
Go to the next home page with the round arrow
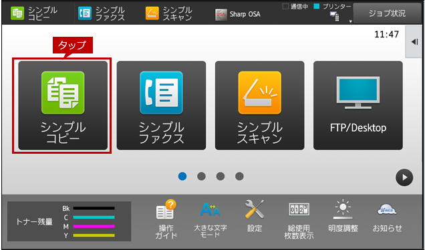[x=404, y=177]
